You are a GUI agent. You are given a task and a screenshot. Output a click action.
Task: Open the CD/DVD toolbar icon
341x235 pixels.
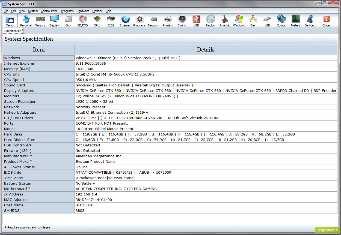click(82, 21)
